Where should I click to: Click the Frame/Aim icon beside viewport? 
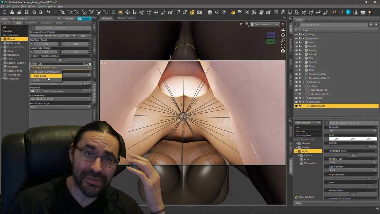pos(283,46)
